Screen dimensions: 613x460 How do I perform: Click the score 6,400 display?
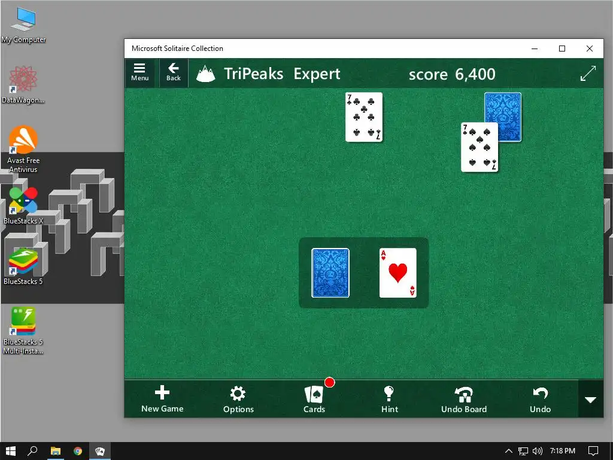pyautogui.click(x=452, y=74)
